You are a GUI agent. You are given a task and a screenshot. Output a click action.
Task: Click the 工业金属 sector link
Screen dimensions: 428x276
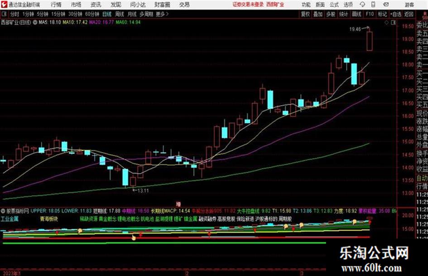10,219
